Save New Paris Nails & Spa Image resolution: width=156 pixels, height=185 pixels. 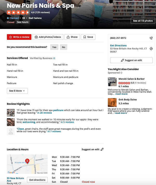(88, 37)
